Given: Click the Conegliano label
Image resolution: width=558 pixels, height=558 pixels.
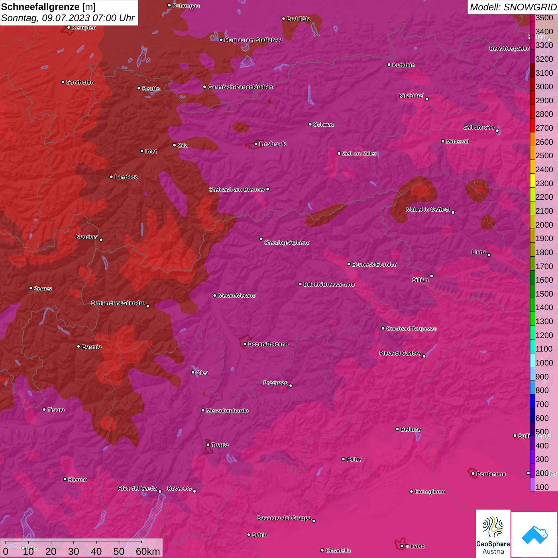Looking at the screenshot, I should tap(430, 491).
